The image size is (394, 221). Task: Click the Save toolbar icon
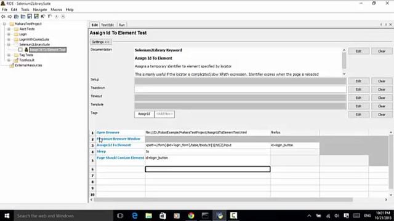(30, 17)
